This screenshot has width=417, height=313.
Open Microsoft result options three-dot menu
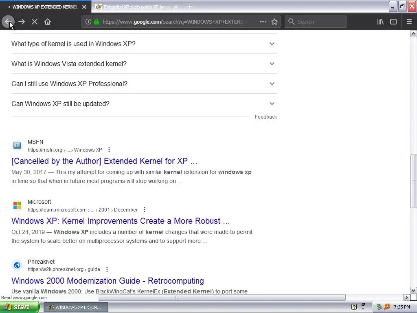tap(145, 210)
